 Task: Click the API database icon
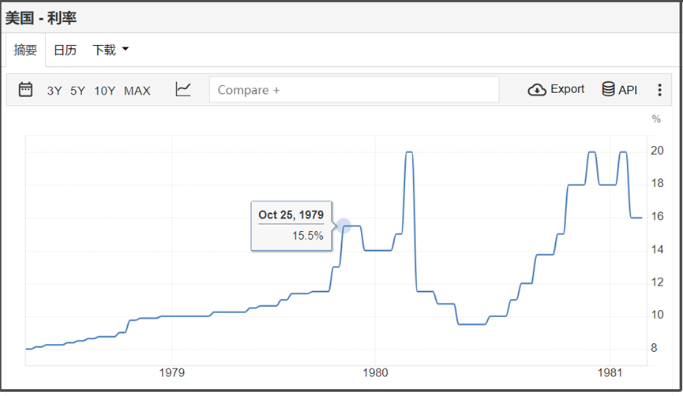[x=608, y=90]
